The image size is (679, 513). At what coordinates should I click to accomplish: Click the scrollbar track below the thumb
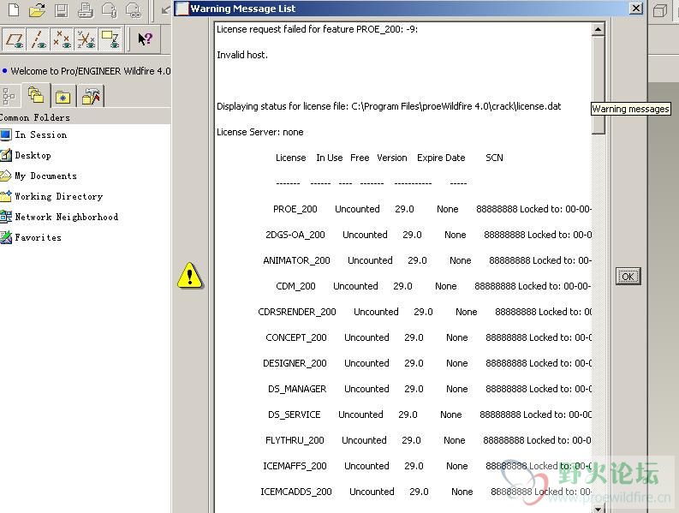click(x=598, y=319)
